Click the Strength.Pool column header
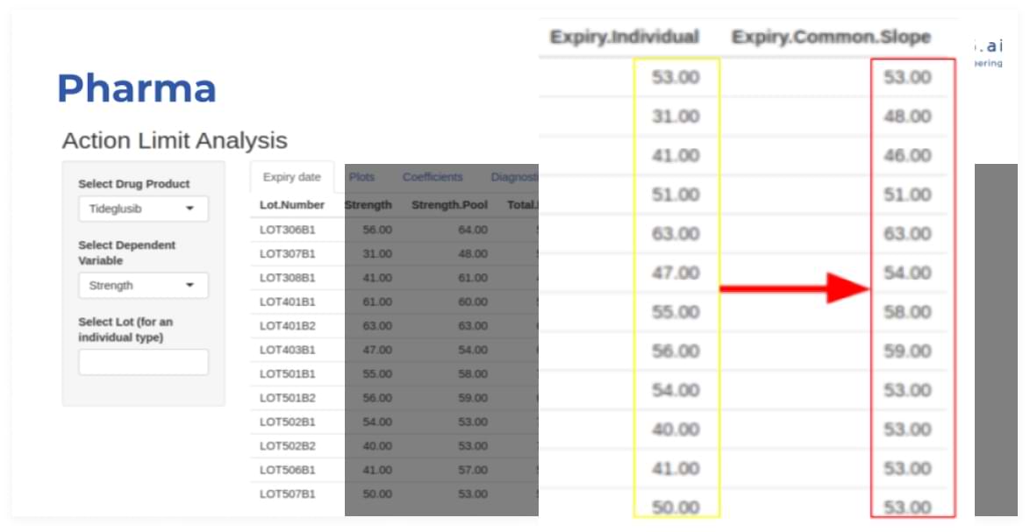The image size is (1030, 532). (449, 205)
